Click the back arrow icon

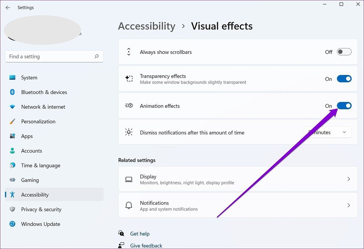8,8
